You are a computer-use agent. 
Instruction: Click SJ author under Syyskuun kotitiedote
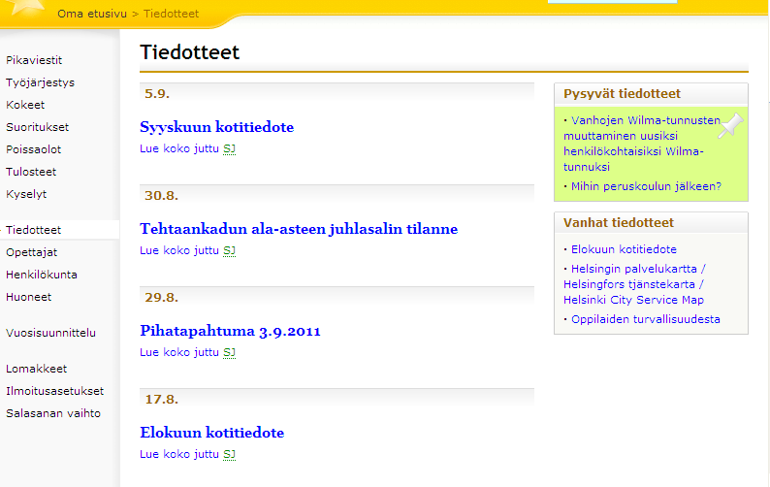pyautogui.click(x=229, y=148)
